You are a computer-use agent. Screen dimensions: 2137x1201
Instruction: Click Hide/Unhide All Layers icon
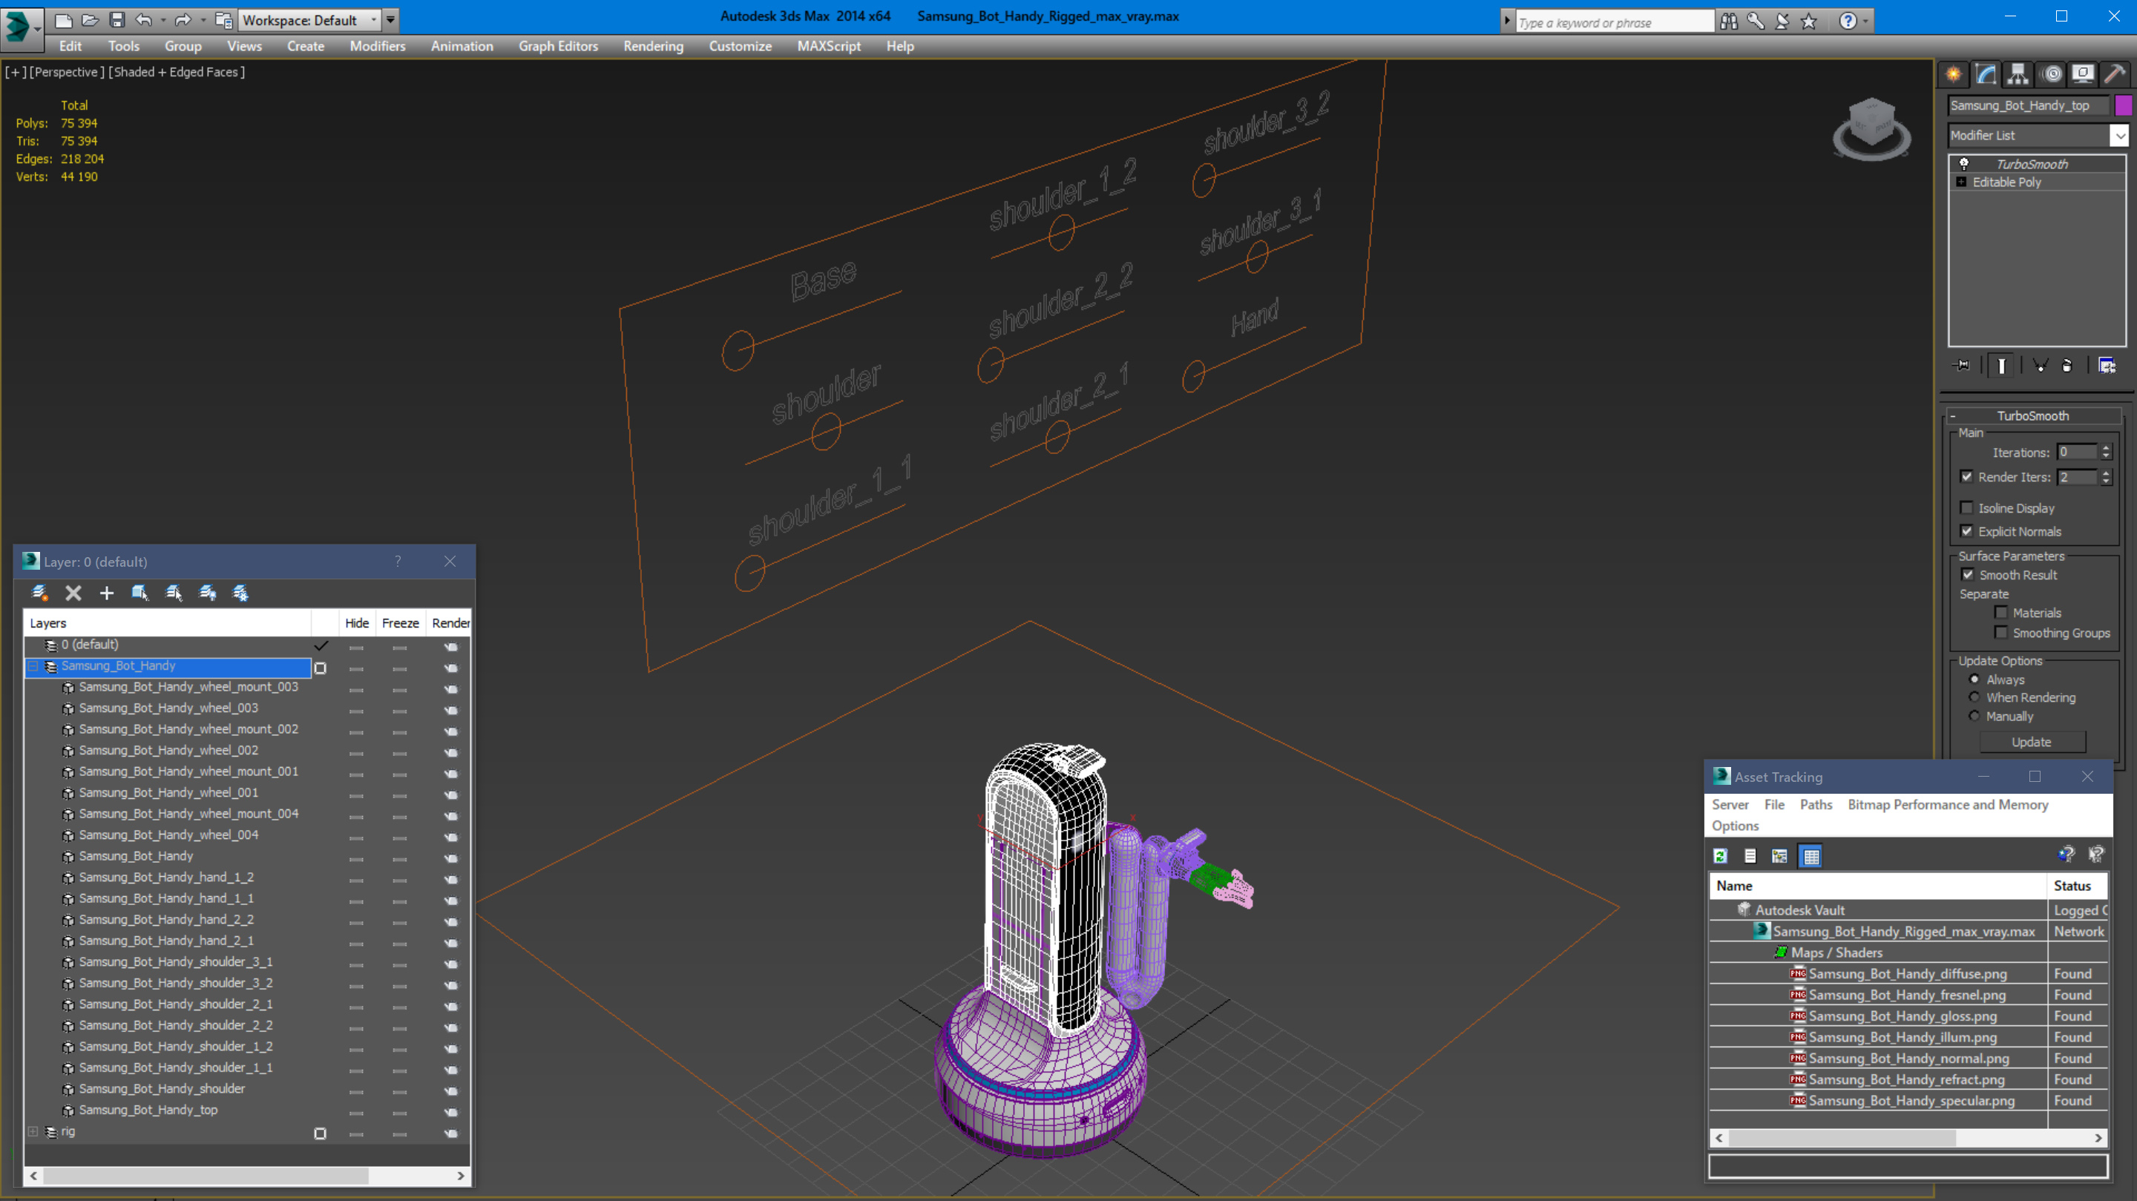click(208, 592)
